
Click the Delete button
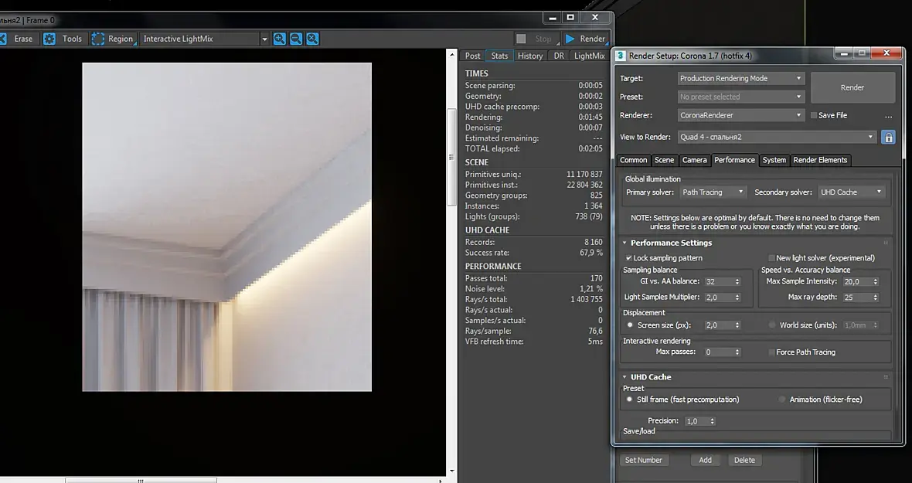click(744, 461)
